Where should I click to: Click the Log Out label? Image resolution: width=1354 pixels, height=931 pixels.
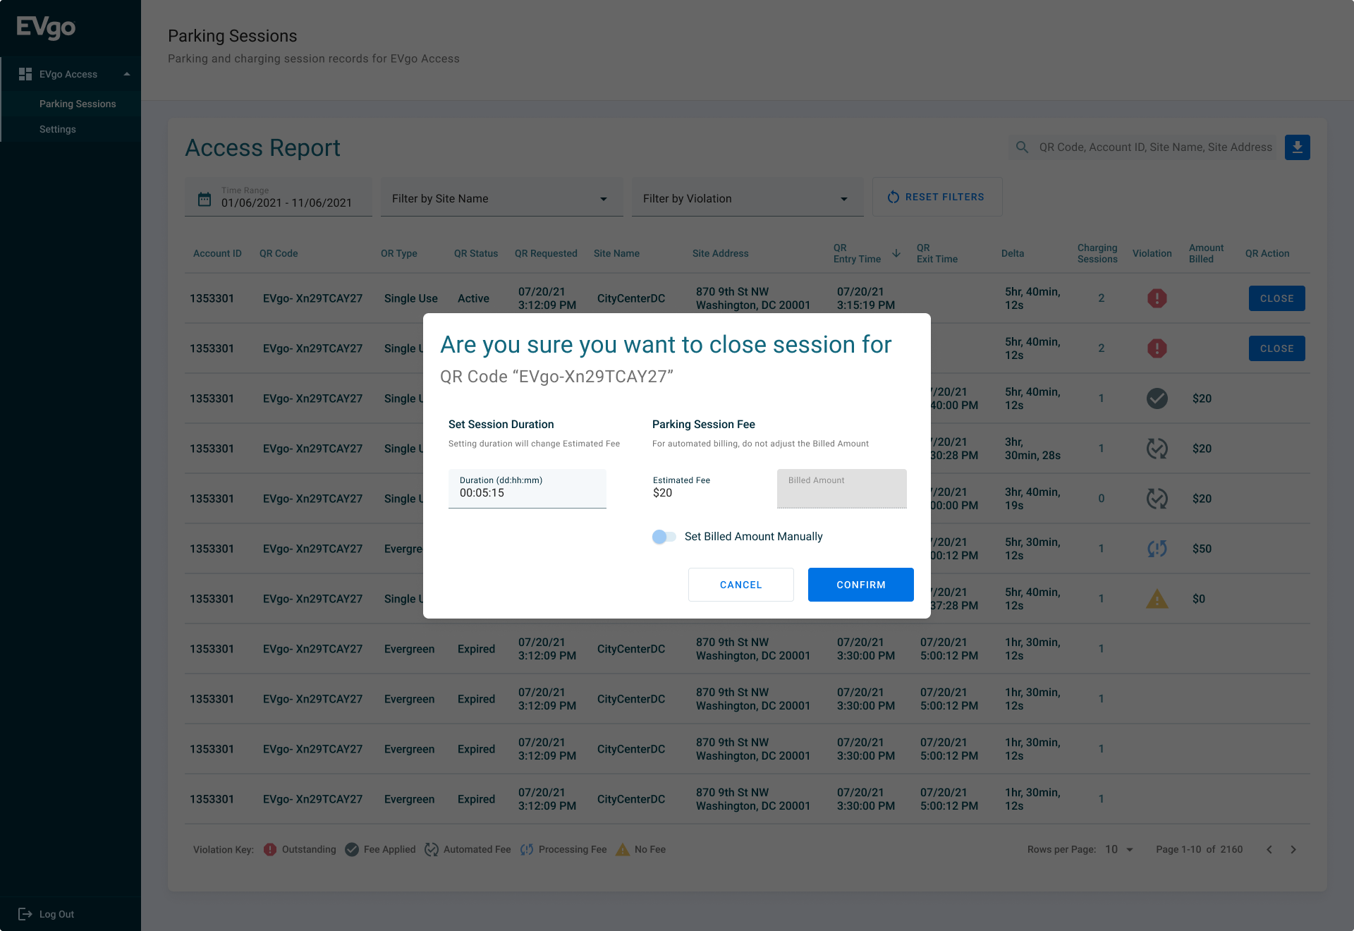pyautogui.click(x=56, y=914)
